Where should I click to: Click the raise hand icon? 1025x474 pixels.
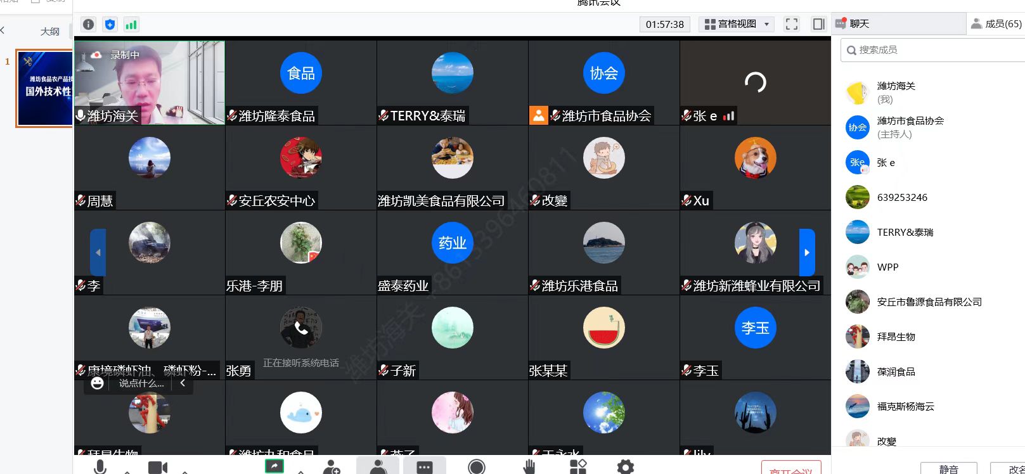pos(529,468)
